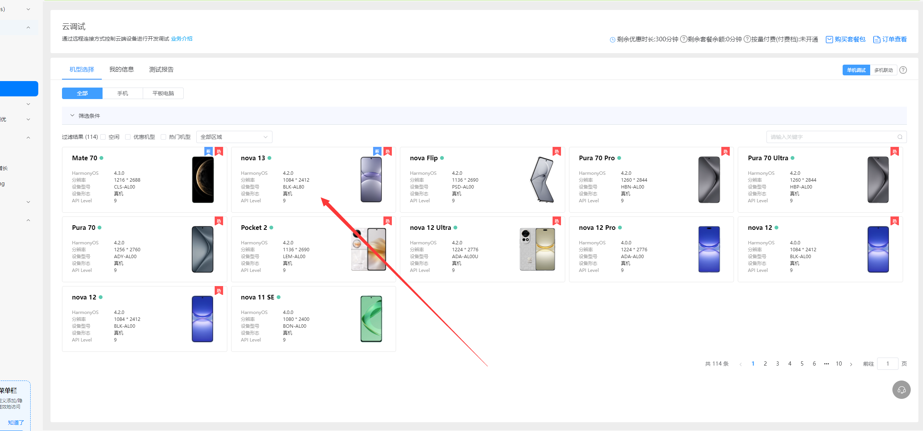Open the Pura 70 Pro phone thumbnail
The height and width of the screenshot is (431, 923).
(x=709, y=180)
